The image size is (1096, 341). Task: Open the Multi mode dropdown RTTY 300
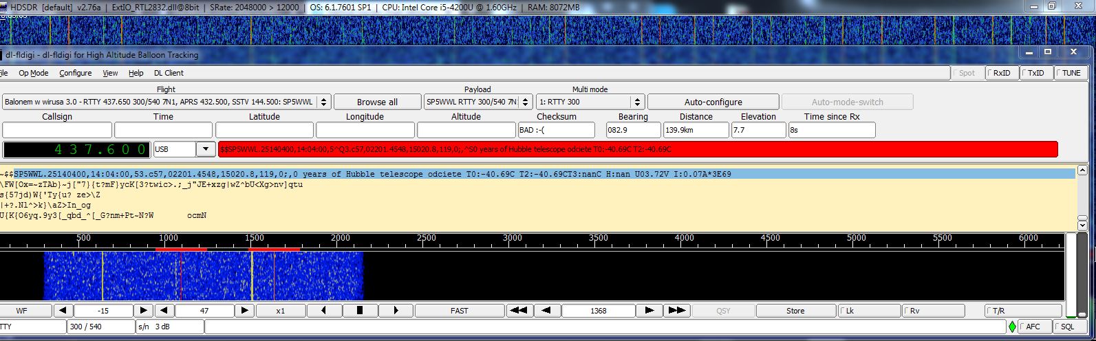[590, 102]
